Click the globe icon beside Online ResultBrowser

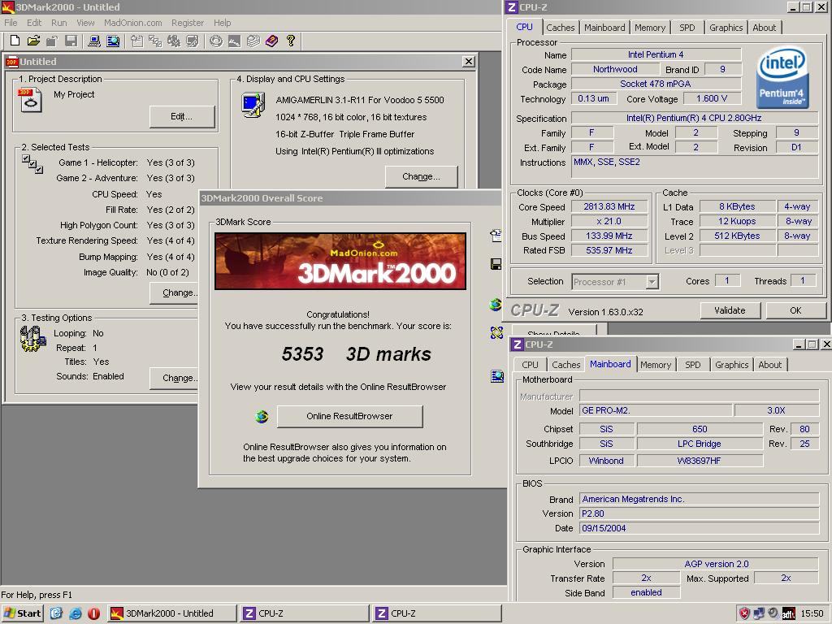click(x=262, y=417)
